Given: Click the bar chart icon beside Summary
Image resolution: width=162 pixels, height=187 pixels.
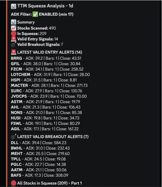Looking at the screenshot, I should coord(14,22).
